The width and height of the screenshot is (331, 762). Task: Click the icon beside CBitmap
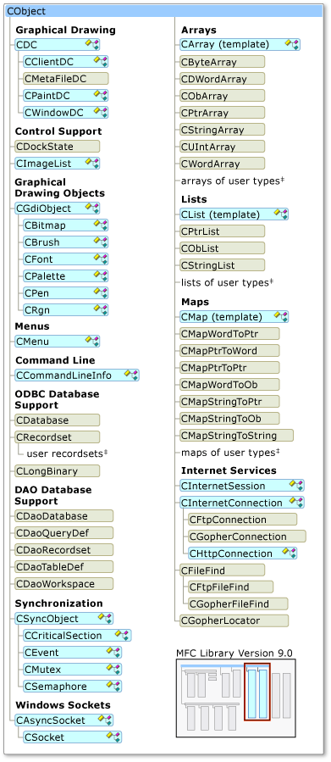coord(101,225)
